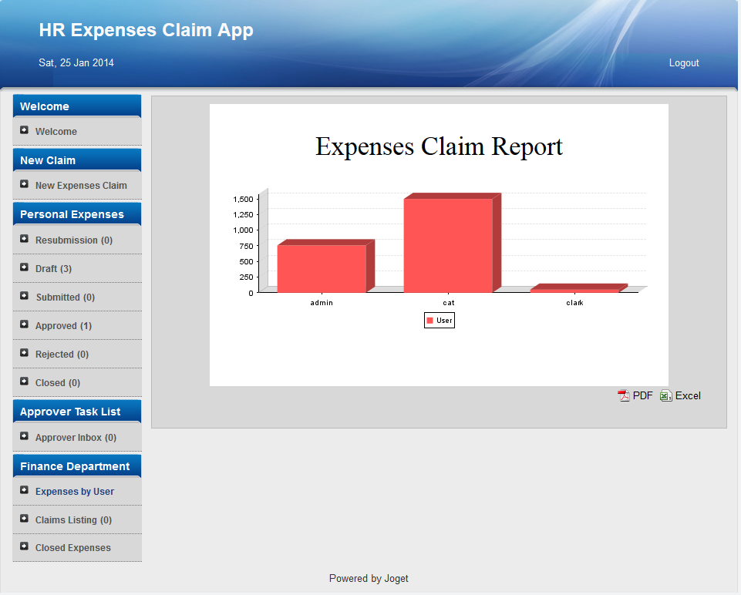Click the arrow icon beside Closed Expenses
Viewport: 741px width, 595px height.
point(24,546)
